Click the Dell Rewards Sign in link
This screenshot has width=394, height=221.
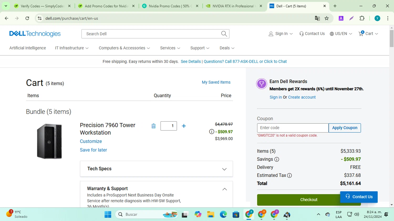[x=276, y=97]
